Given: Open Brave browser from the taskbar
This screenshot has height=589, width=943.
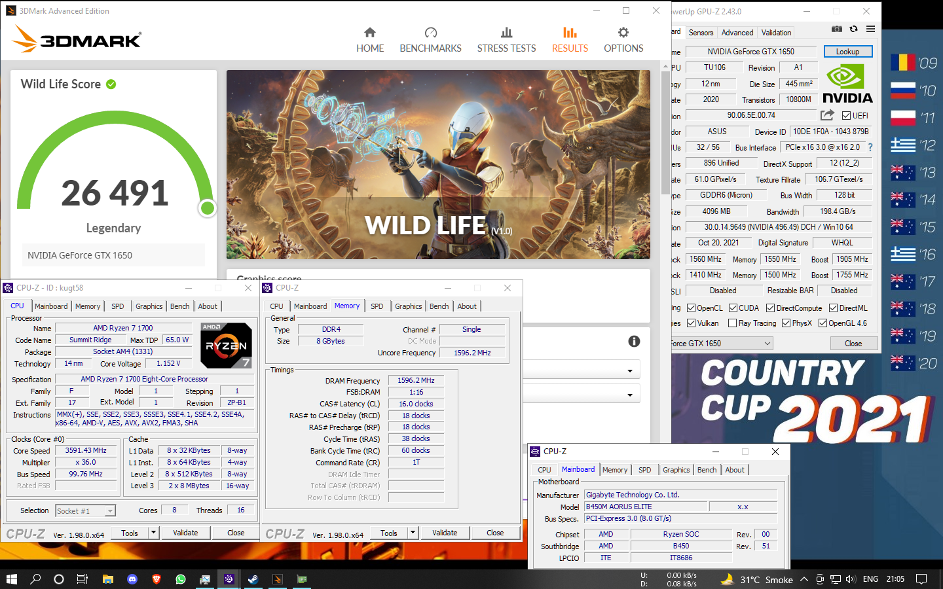Looking at the screenshot, I should coord(156,579).
